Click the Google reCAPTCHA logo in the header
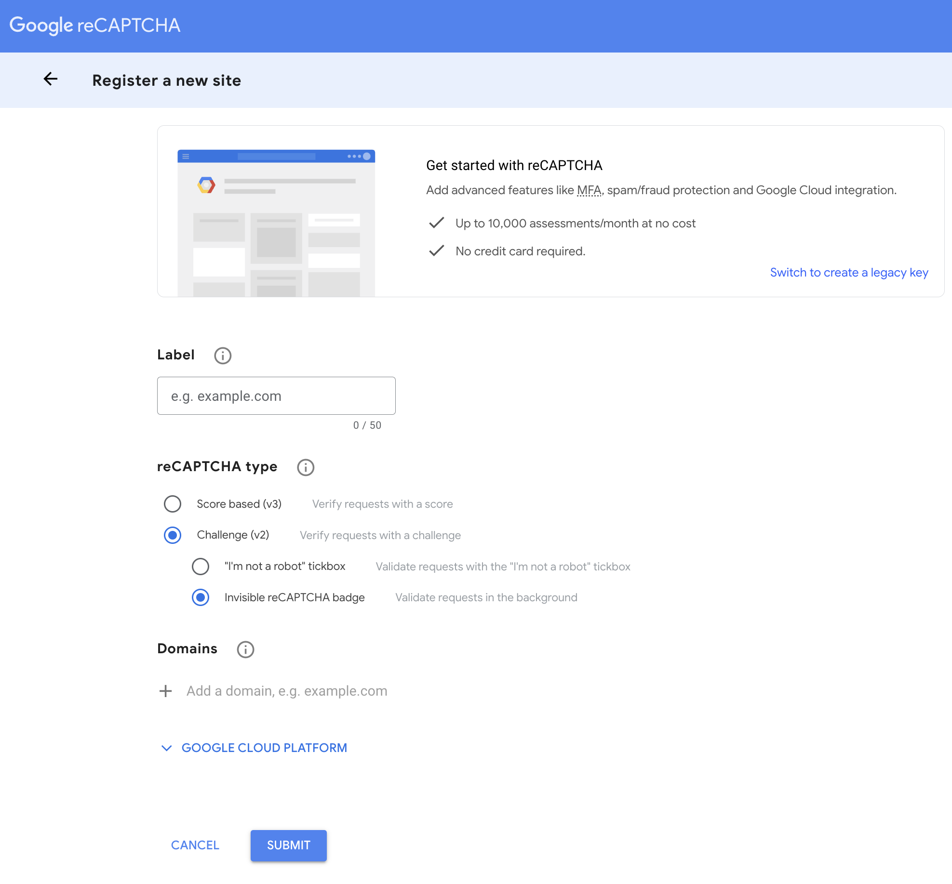 95,25
